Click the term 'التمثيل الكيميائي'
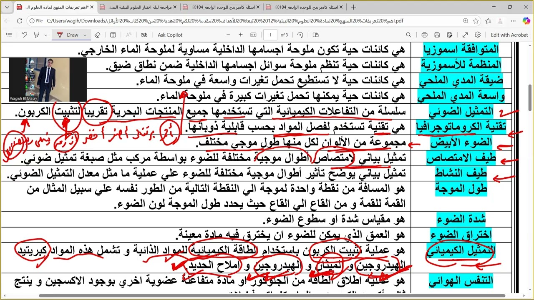The image size is (534, 300). 460,251
